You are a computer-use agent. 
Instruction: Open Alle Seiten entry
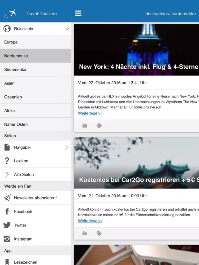click(36, 174)
